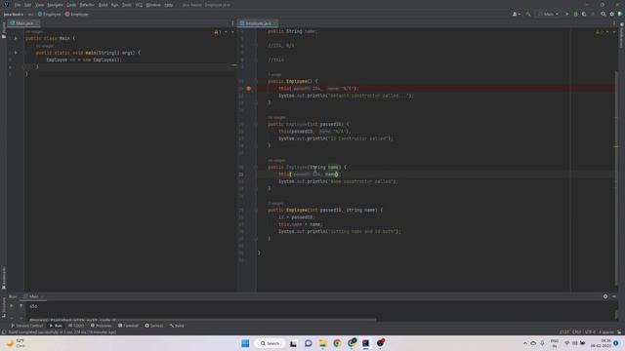Open the Main run configuration dropdown
The height and width of the screenshot is (351, 625).
click(549, 14)
